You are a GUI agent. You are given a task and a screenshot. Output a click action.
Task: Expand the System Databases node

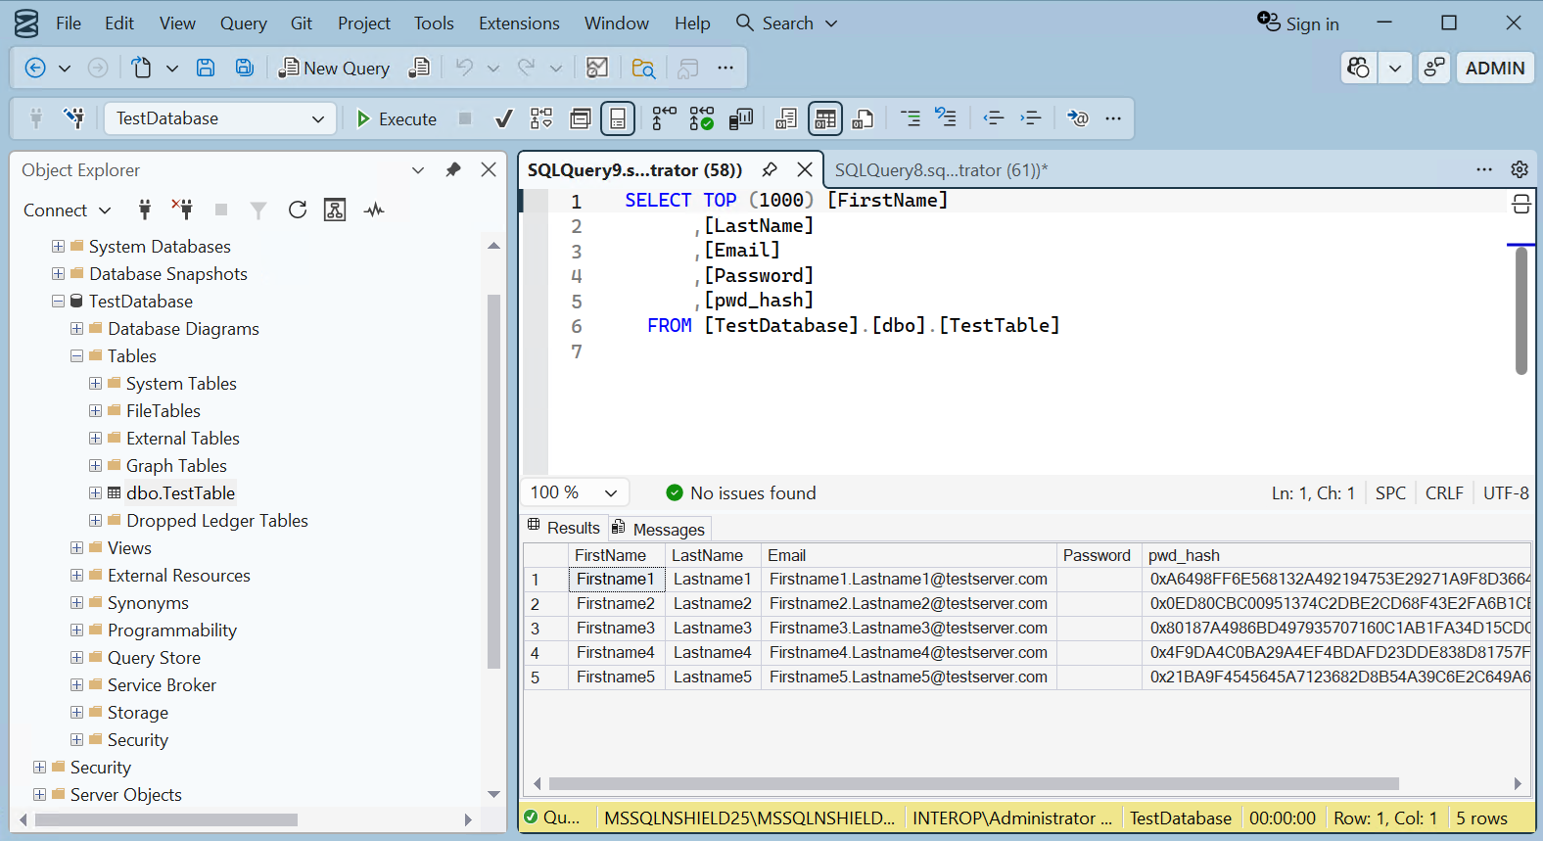(x=59, y=247)
